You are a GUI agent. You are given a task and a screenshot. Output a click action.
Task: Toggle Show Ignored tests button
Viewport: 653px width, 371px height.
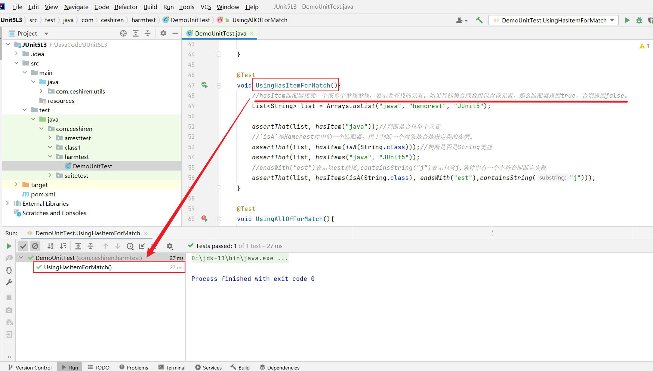(35, 246)
